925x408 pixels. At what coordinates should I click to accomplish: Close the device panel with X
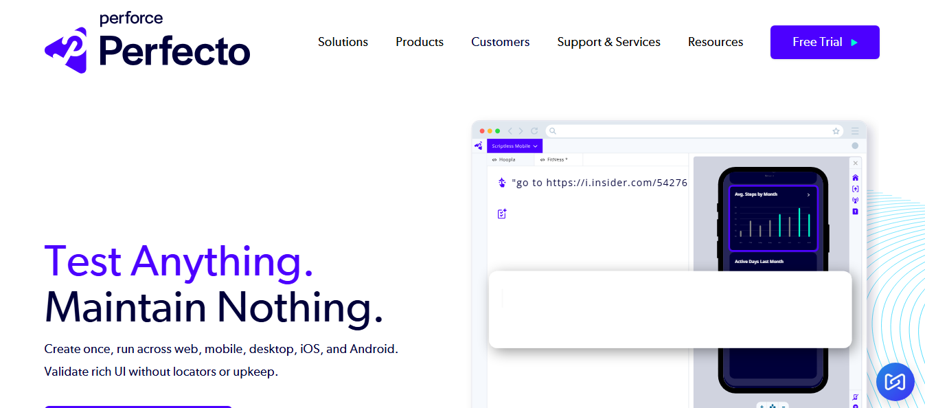click(855, 163)
